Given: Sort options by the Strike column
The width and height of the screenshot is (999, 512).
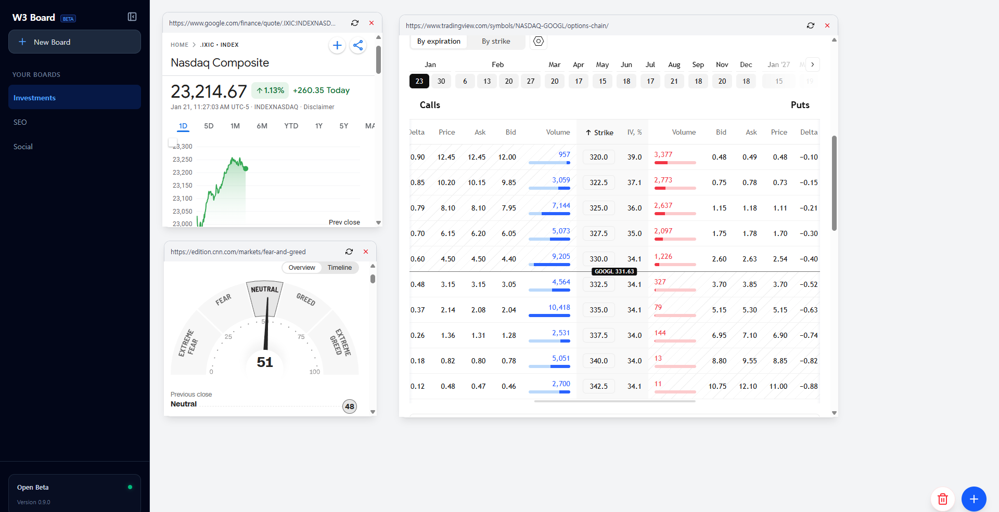Looking at the screenshot, I should 599,132.
